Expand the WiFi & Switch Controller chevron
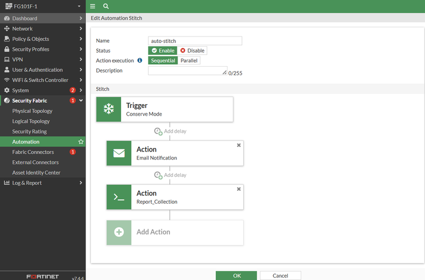Screen dimensions: 425x280 tap(81, 80)
